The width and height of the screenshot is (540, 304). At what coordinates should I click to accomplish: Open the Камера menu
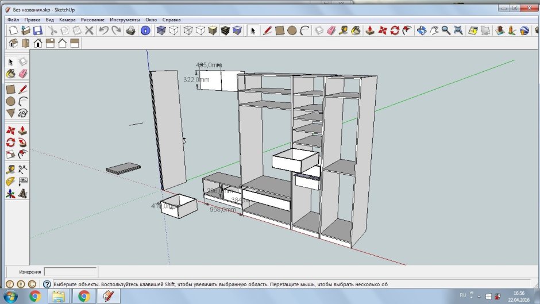[x=67, y=20]
